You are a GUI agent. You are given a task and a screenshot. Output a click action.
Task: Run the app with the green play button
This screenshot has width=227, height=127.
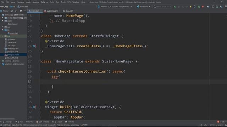click(175, 7)
